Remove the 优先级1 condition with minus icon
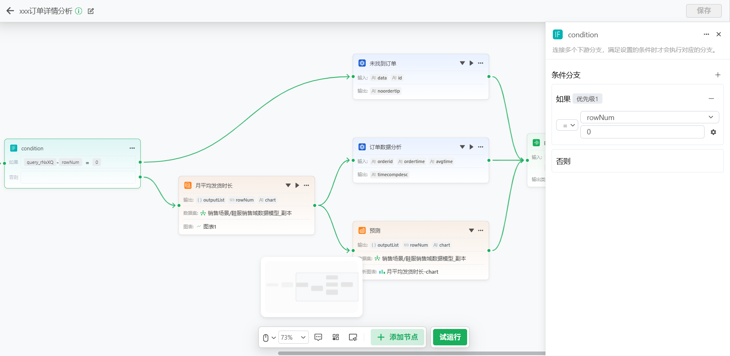This screenshot has height=356, width=730. (x=711, y=99)
